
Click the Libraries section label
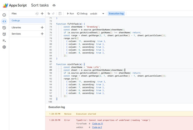click(x=16, y=27)
